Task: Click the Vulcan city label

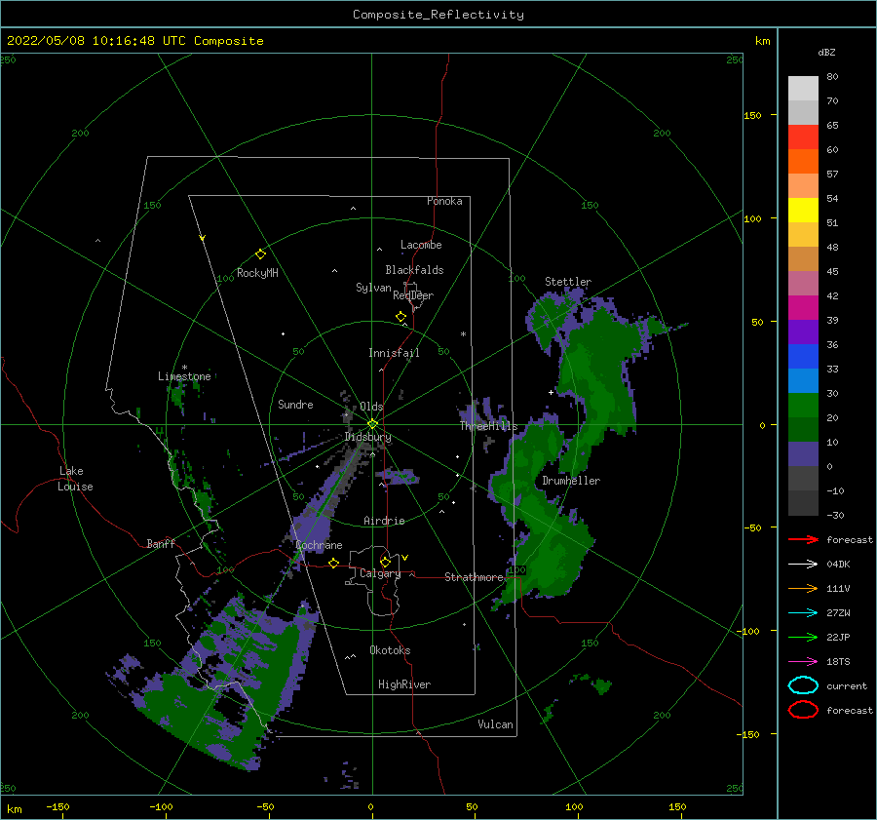Action: click(x=496, y=724)
